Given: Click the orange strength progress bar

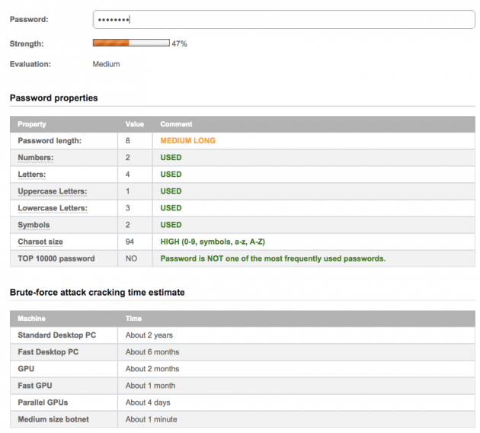Looking at the screenshot, I should (131, 43).
